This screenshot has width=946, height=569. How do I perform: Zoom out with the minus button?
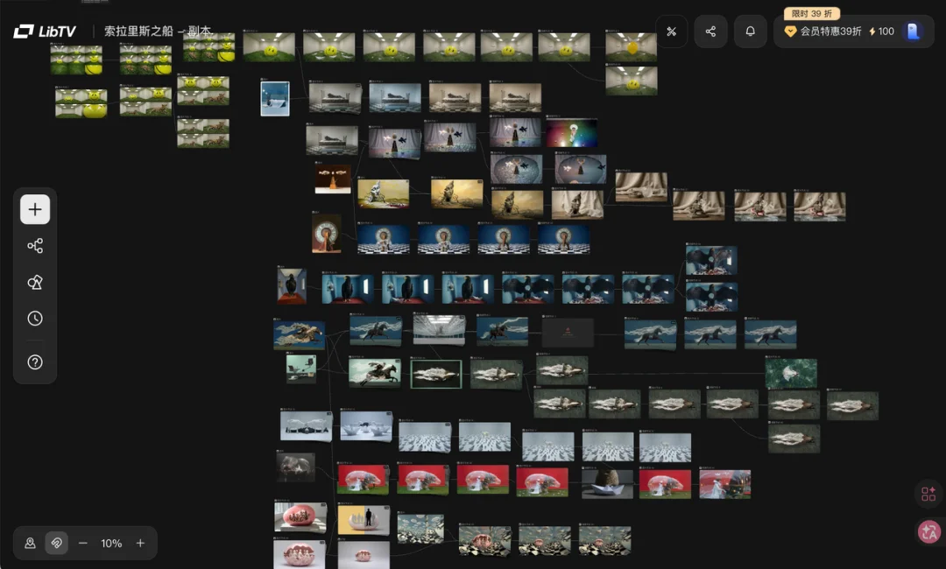coord(83,543)
